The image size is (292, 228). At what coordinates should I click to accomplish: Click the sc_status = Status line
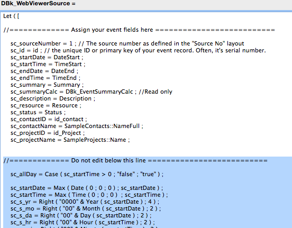pyautogui.click(x=38, y=113)
